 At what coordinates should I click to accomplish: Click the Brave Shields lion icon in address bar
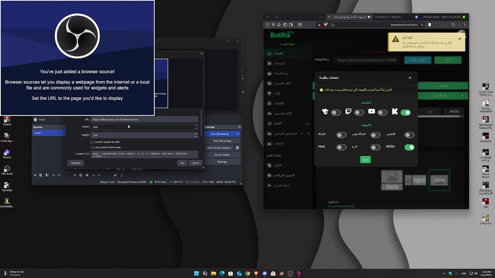pyautogui.click(x=326, y=25)
